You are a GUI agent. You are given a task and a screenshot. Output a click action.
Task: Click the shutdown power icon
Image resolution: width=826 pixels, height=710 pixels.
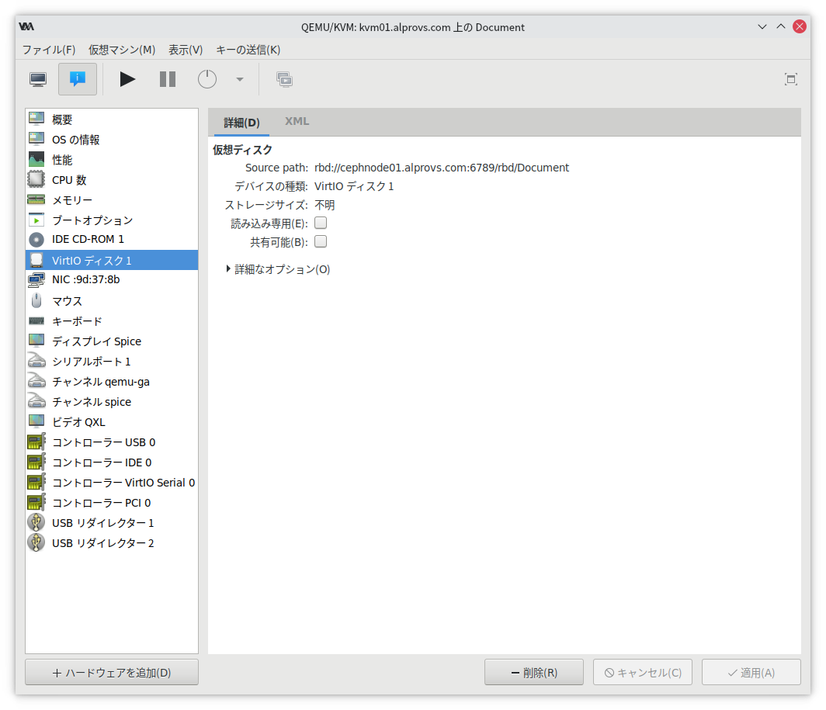click(208, 79)
